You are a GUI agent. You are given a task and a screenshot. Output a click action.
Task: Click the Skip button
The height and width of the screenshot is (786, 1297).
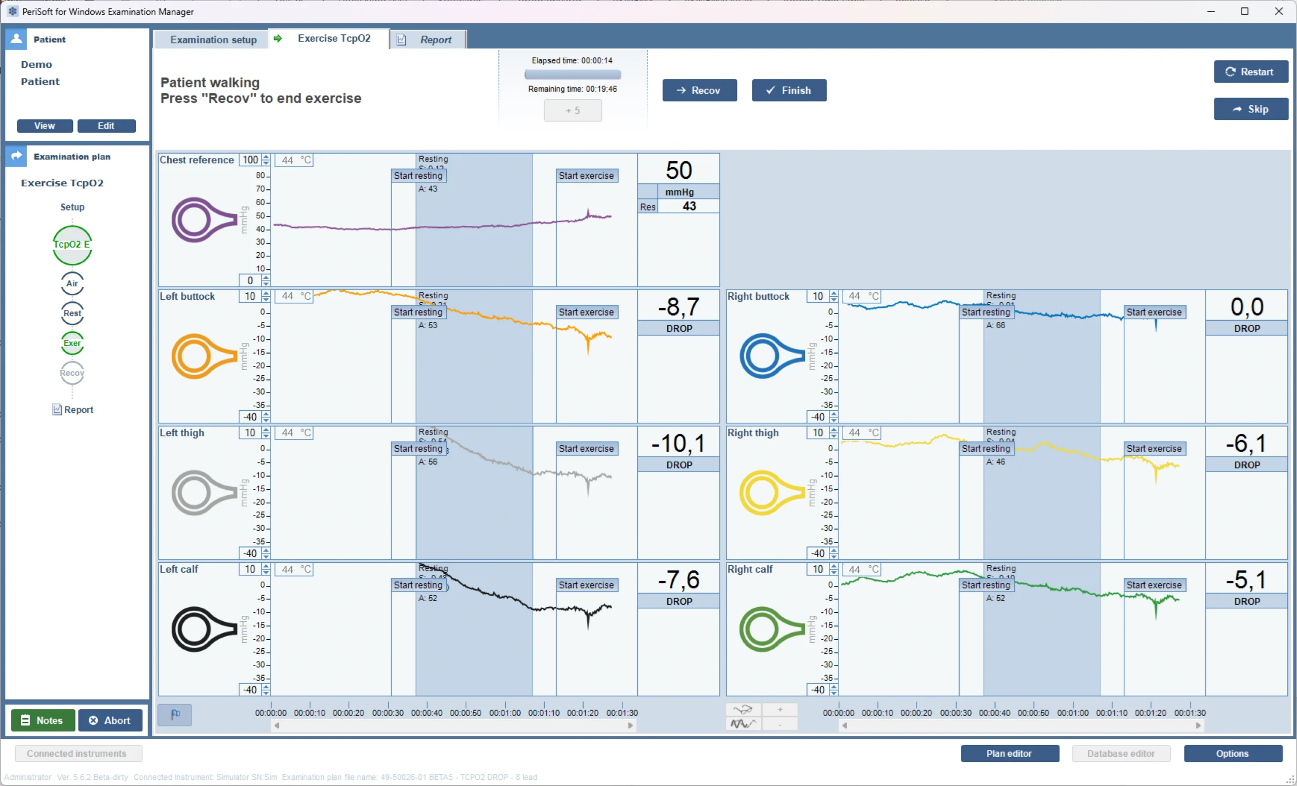click(x=1250, y=109)
